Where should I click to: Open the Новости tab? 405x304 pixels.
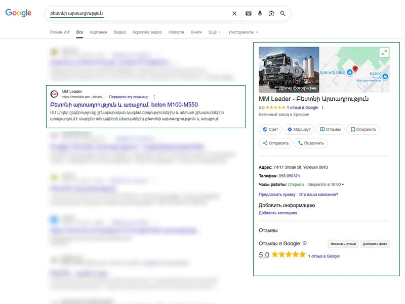click(x=176, y=32)
